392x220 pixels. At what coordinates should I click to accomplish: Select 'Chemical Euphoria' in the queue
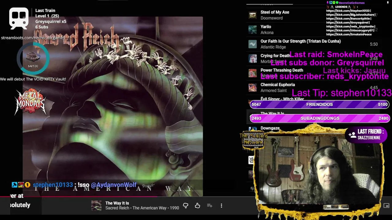point(278,85)
